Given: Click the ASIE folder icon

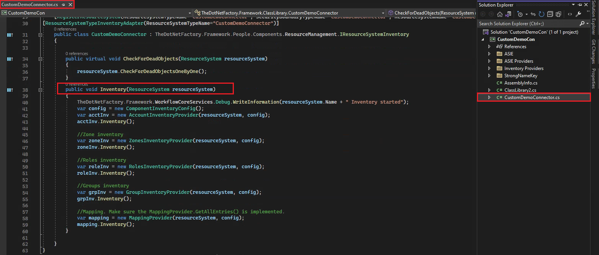Looking at the screenshot, I should point(499,54).
